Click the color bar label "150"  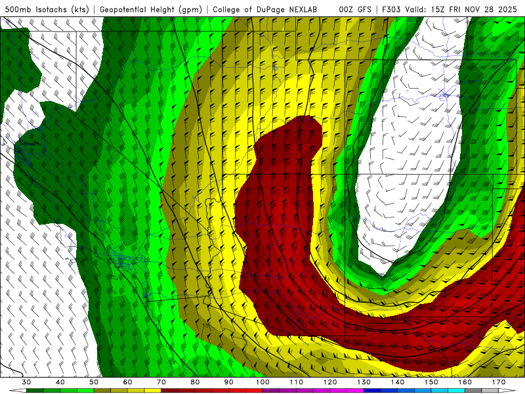coord(431,382)
